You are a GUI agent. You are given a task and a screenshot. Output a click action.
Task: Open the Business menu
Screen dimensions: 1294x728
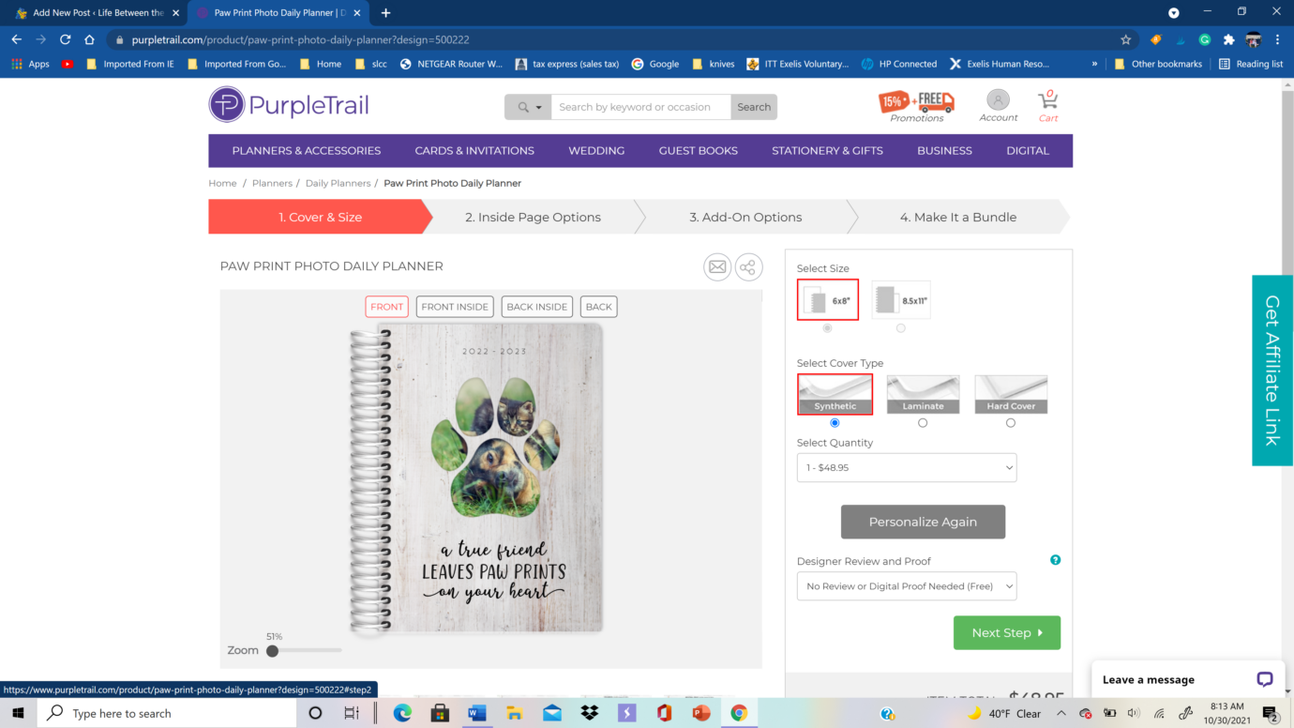(x=944, y=151)
